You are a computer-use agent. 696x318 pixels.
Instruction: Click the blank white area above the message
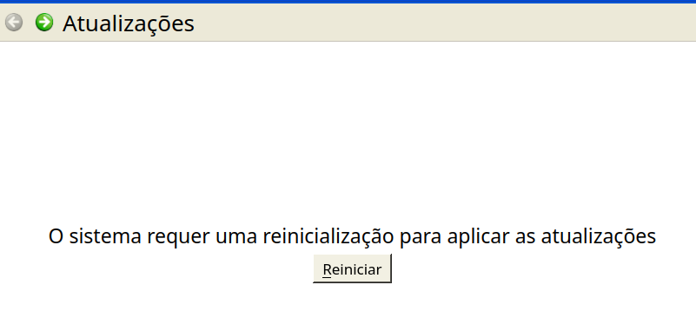click(x=348, y=133)
